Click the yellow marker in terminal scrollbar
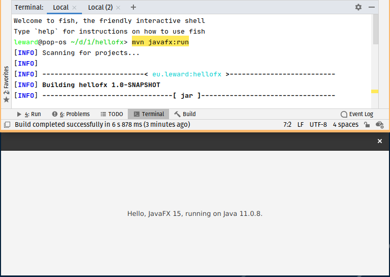 (375, 92)
